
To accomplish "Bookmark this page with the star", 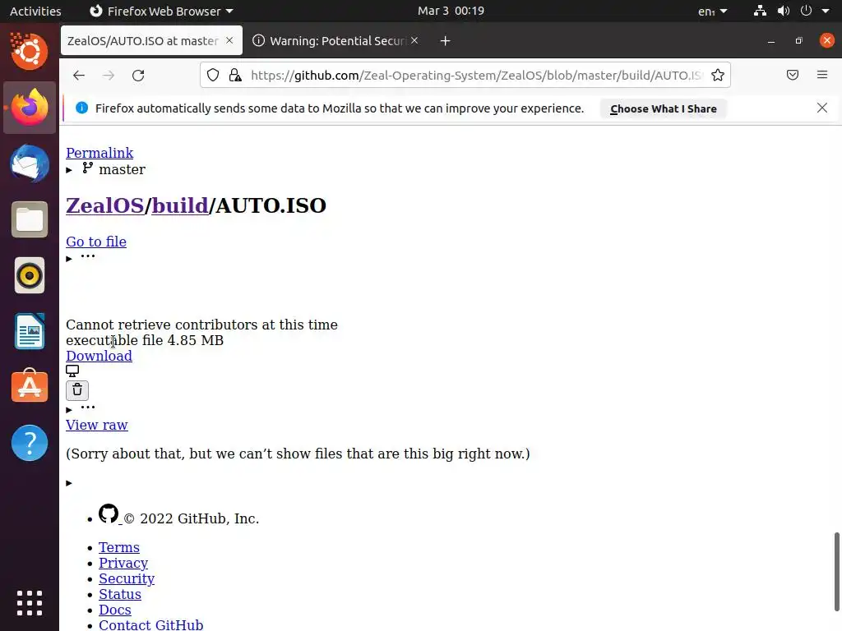I will pyautogui.click(x=717, y=75).
